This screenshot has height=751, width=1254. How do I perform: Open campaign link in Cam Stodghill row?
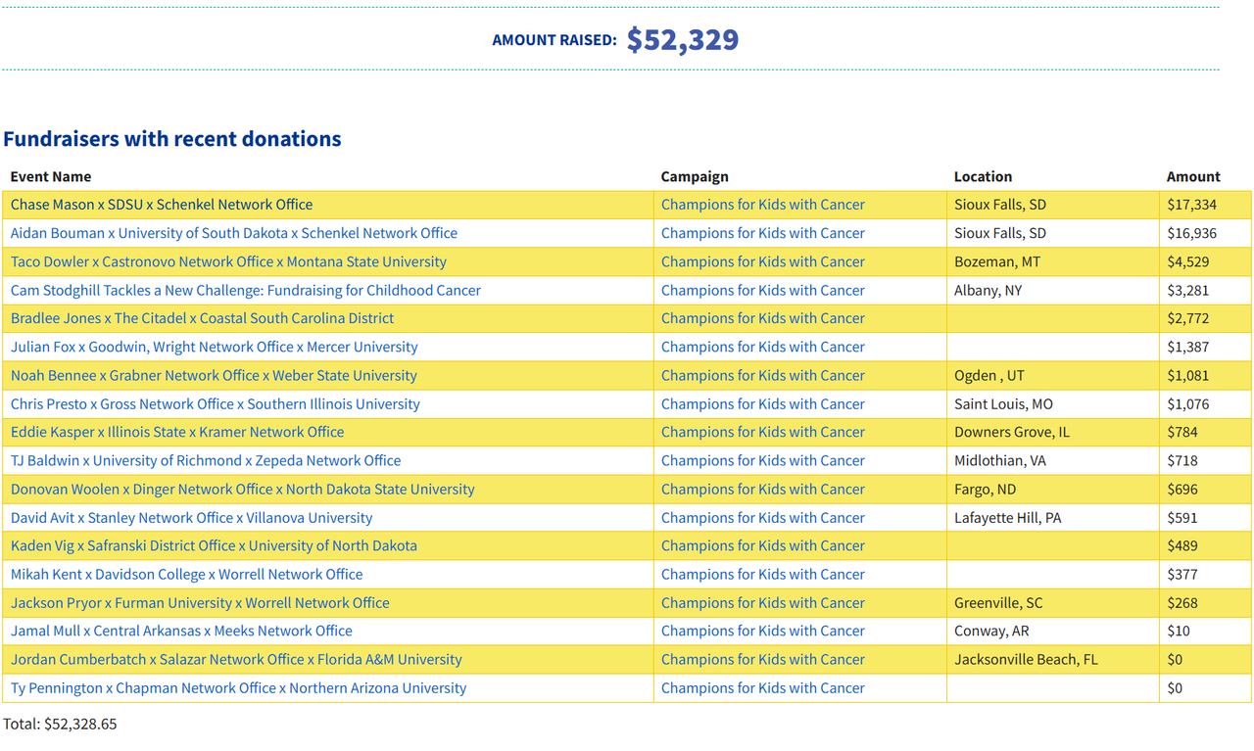tap(763, 290)
